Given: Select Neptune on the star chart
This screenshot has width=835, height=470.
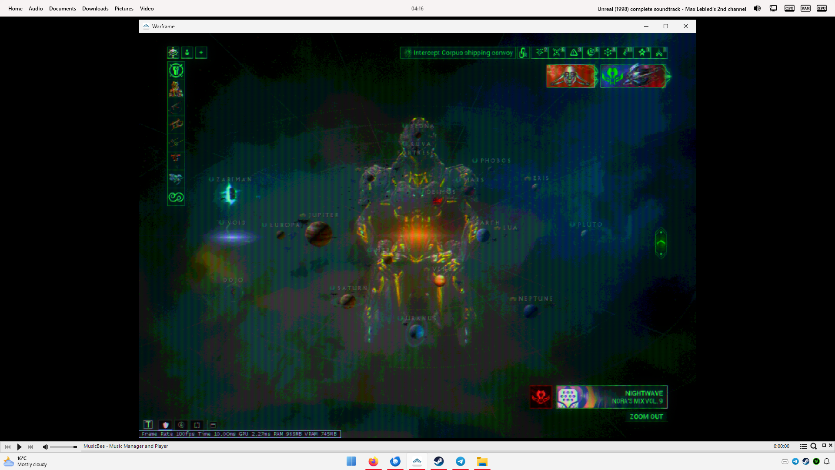Looking at the screenshot, I should pos(531,311).
